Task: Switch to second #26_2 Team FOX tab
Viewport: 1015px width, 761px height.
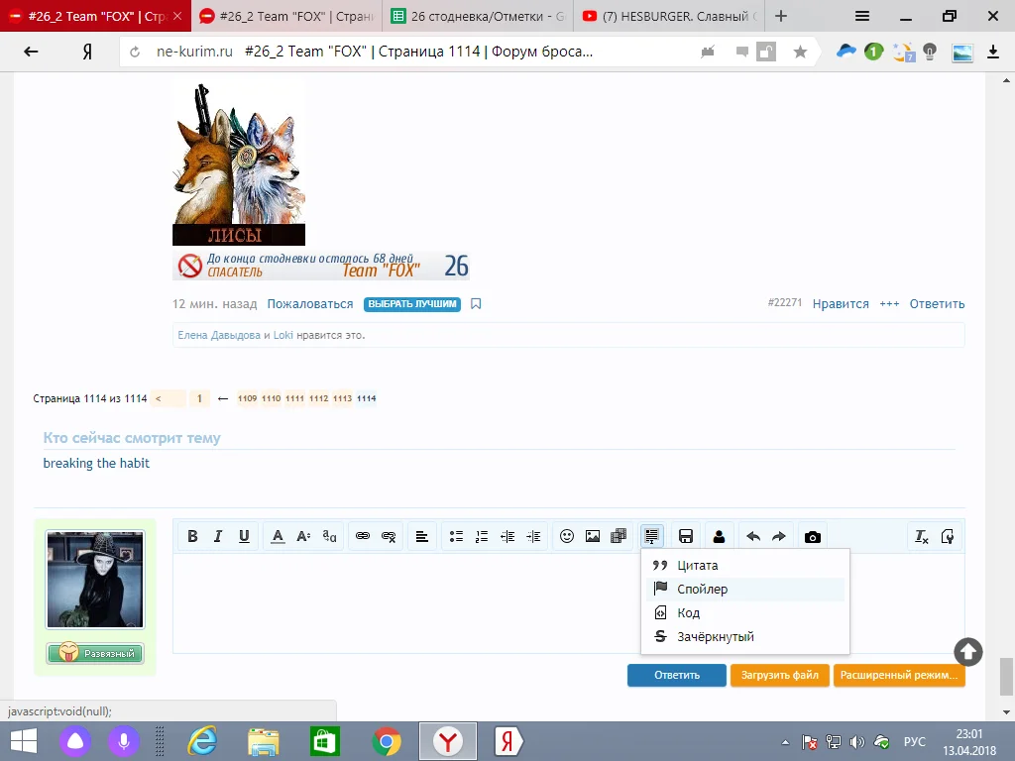Action: [x=286, y=16]
